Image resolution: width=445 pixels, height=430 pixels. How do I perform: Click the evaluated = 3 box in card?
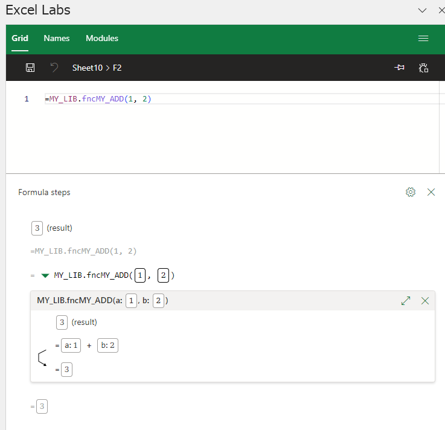[x=66, y=370]
